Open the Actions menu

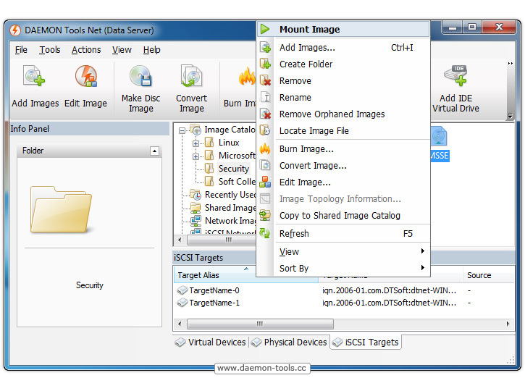click(x=86, y=50)
